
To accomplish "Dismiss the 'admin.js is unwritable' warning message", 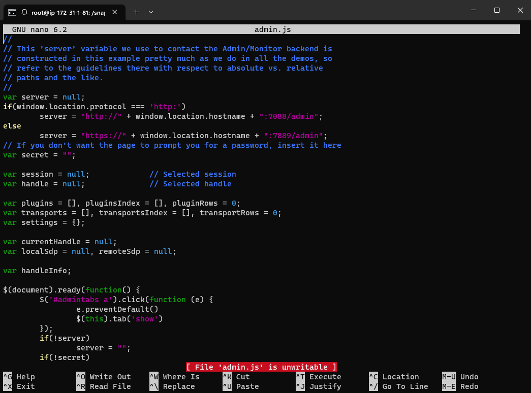I will coord(261,367).
